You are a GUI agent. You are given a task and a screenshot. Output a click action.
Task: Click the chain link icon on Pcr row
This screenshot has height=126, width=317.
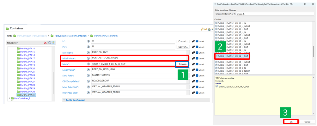tap(193, 47)
